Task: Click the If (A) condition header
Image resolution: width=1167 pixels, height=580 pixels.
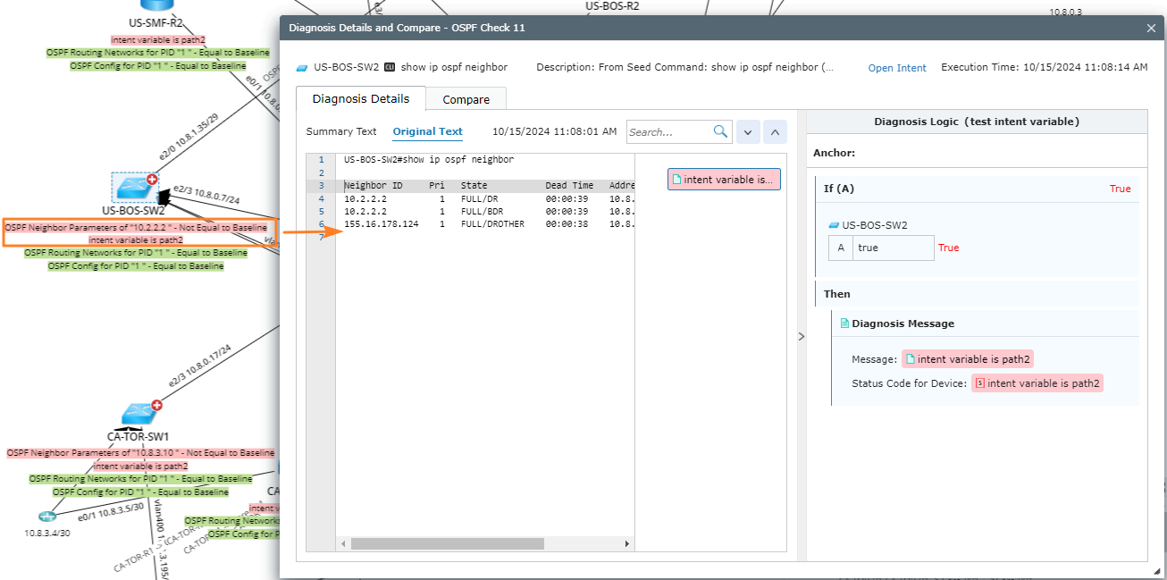Action: tap(977, 189)
